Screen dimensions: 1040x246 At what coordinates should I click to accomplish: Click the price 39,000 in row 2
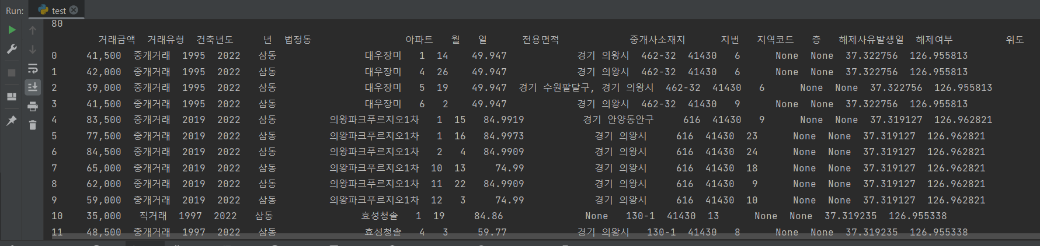(104, 88)
